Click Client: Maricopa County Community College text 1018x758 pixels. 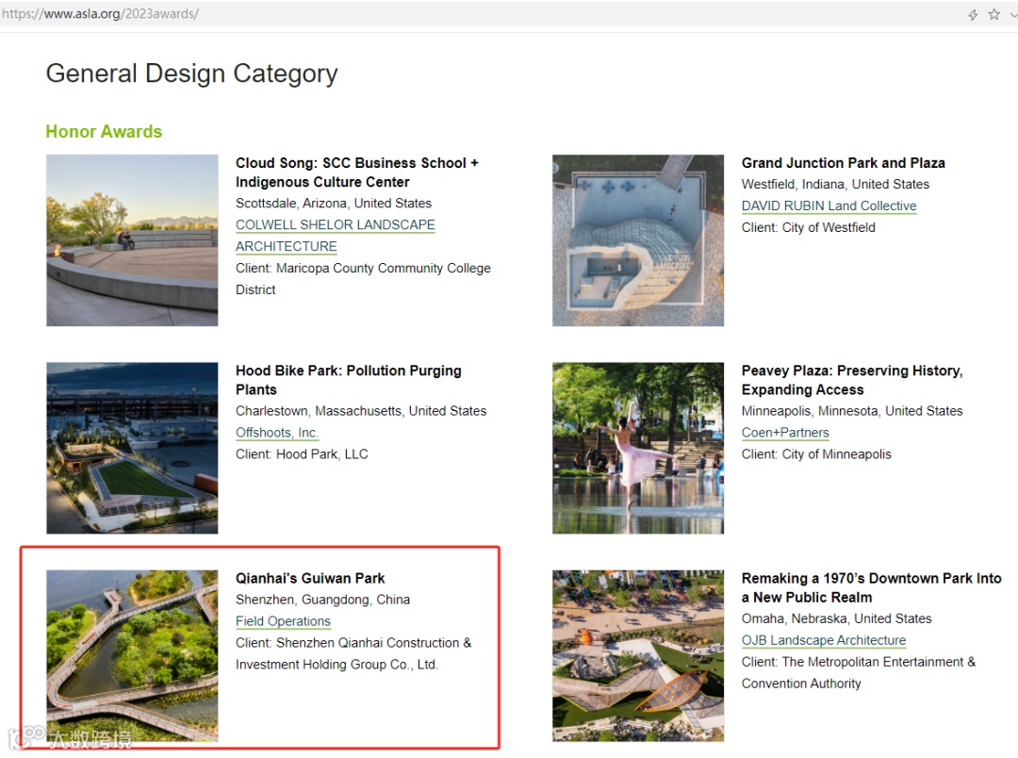pos(364,279)
